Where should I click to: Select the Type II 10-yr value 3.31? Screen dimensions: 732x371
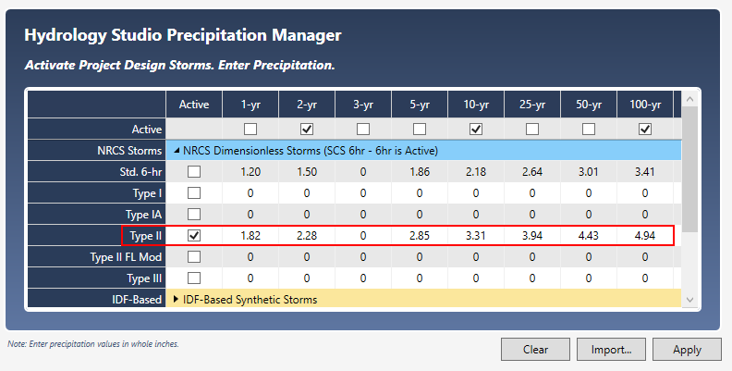point(476,236)
